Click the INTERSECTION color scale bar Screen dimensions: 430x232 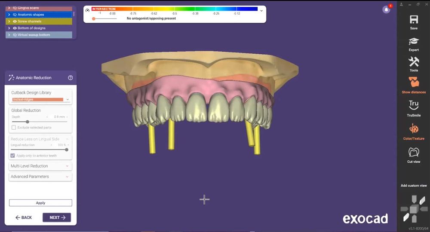point(175,9)
